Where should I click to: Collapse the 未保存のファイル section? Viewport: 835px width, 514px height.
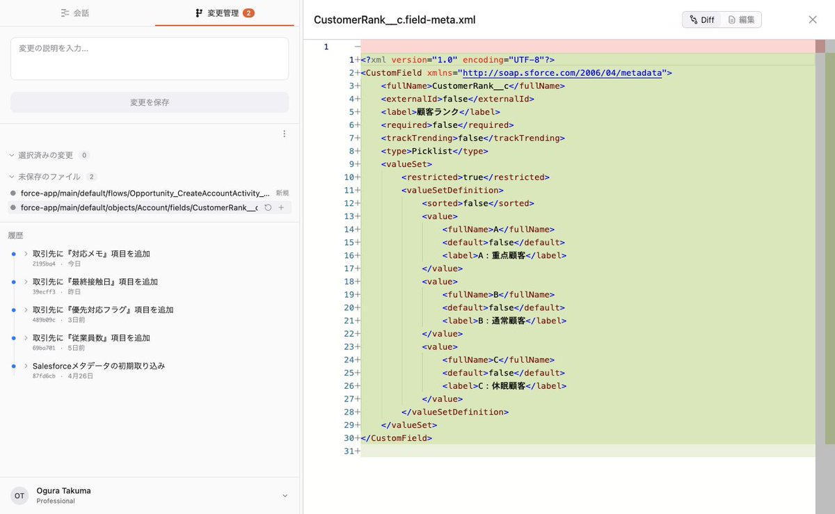pos(12,177)
